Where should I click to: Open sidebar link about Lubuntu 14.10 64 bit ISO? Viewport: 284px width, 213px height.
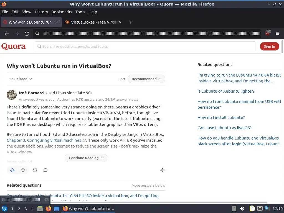239,78
